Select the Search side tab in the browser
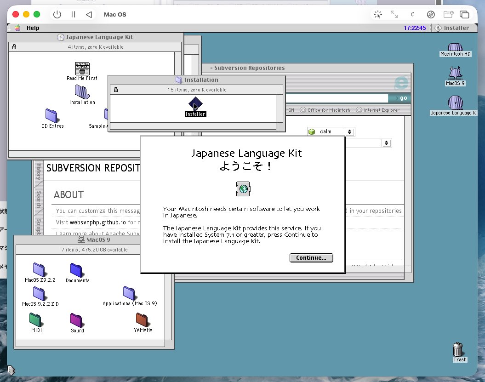Image resolution: width=485 pixels, height=382 pixels. click(38, 200)
